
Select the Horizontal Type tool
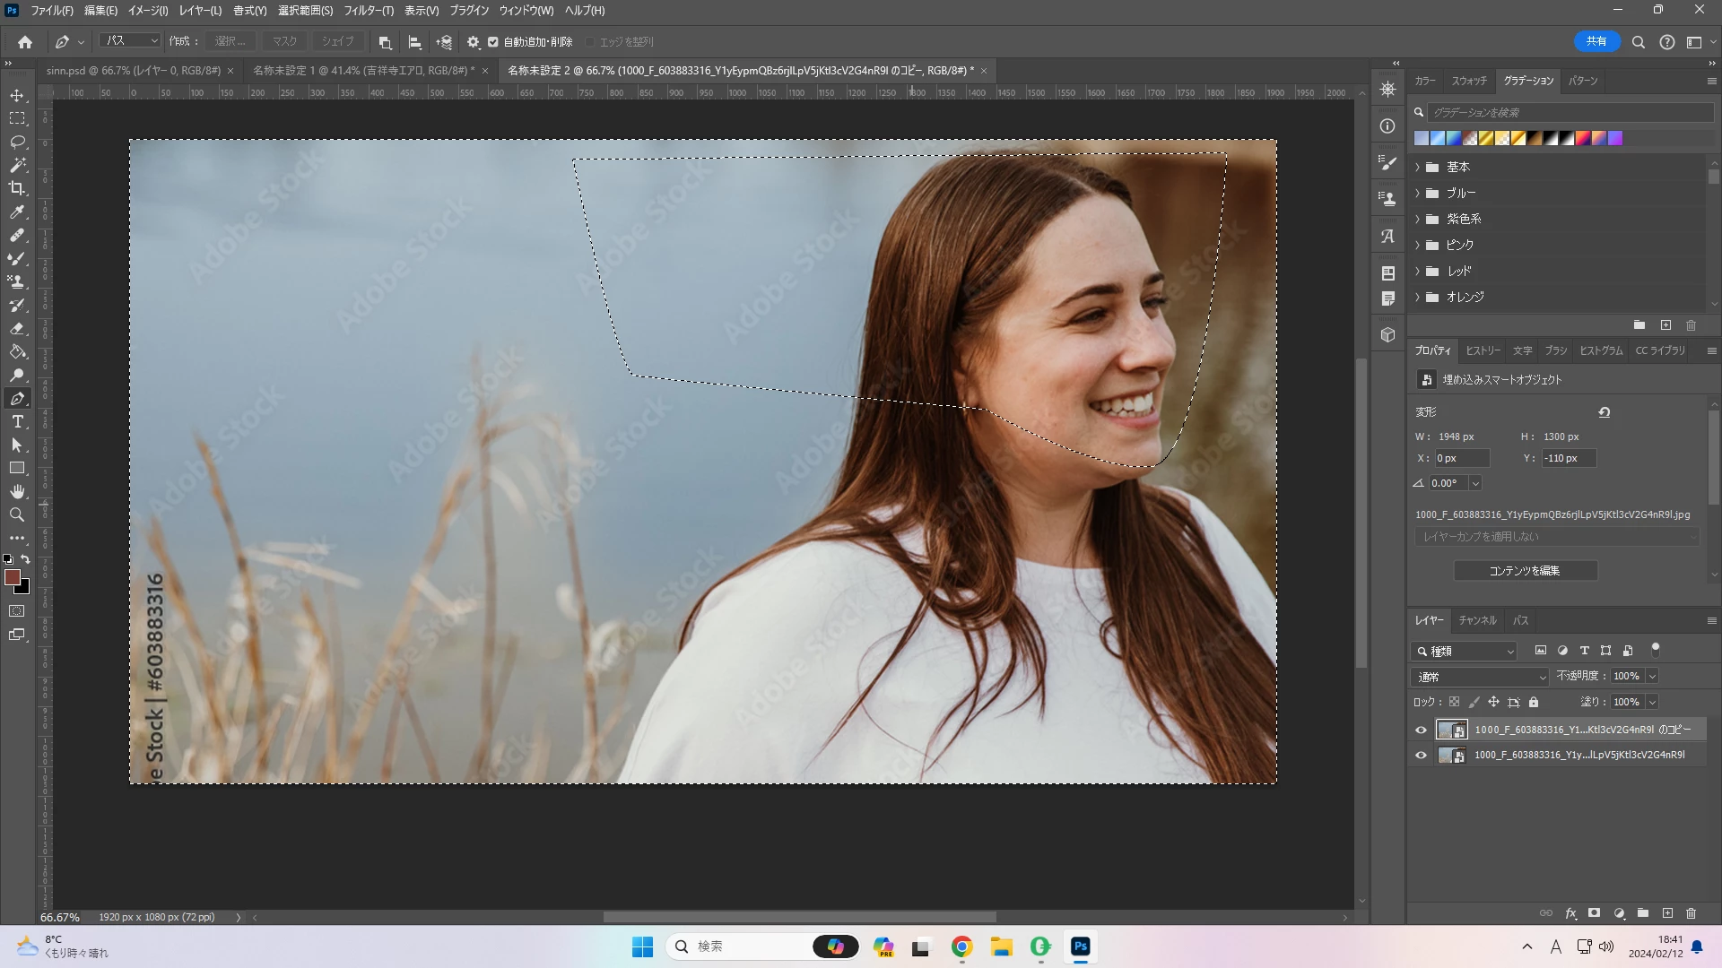pos(17,422)
